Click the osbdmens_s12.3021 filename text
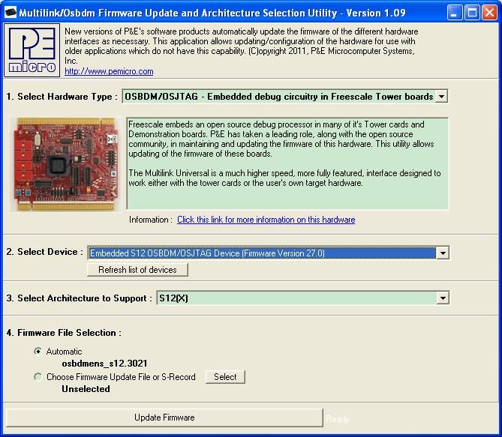 [x=105, y=364]
